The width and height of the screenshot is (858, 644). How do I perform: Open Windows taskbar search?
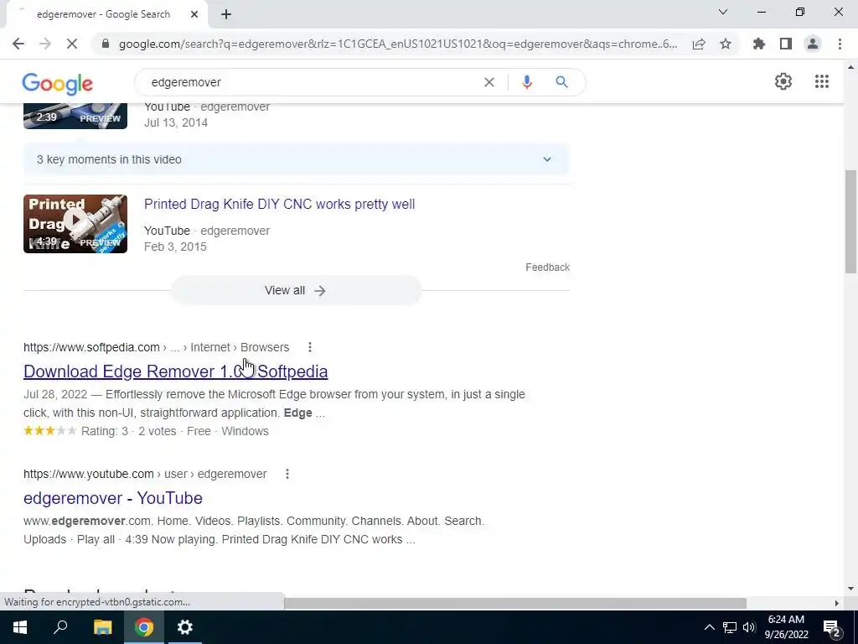point(60,627)
